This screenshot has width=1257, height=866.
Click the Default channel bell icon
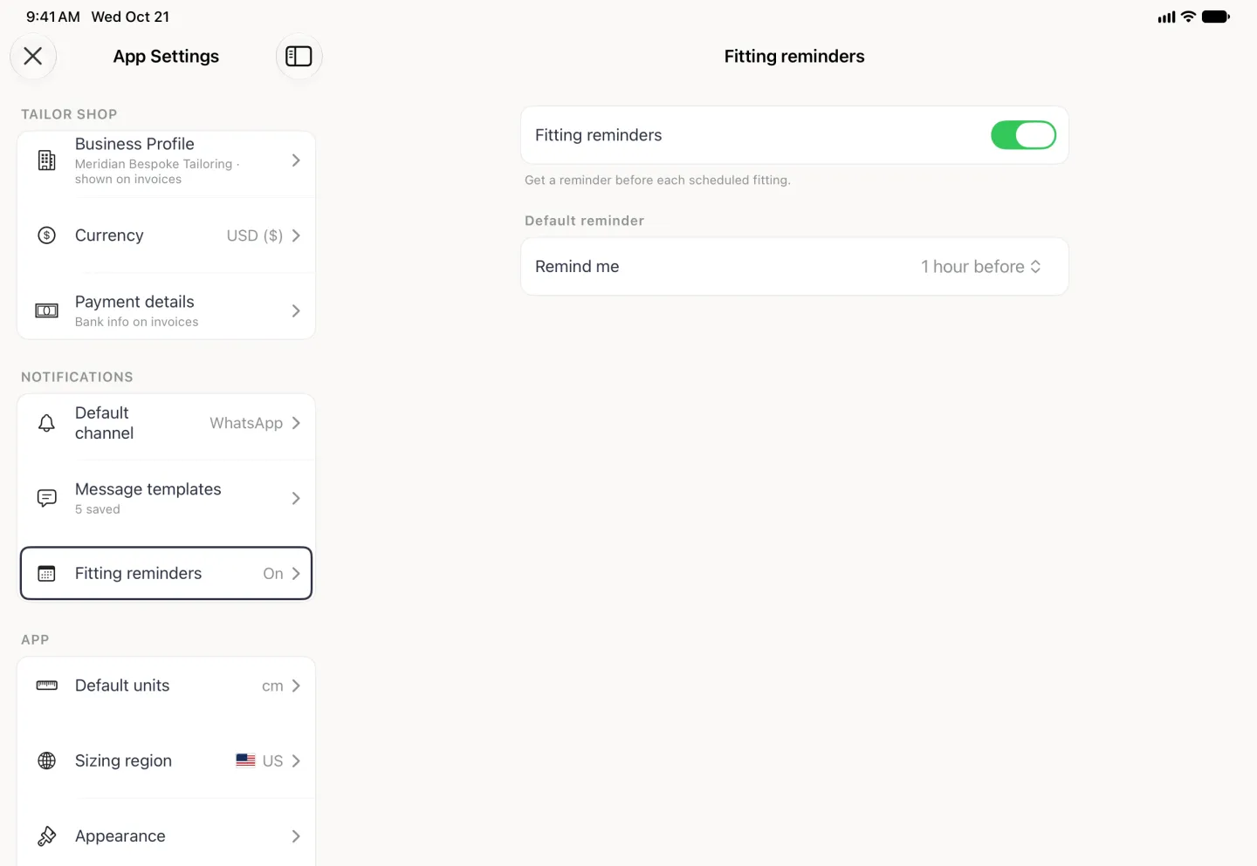coord(47,423)
